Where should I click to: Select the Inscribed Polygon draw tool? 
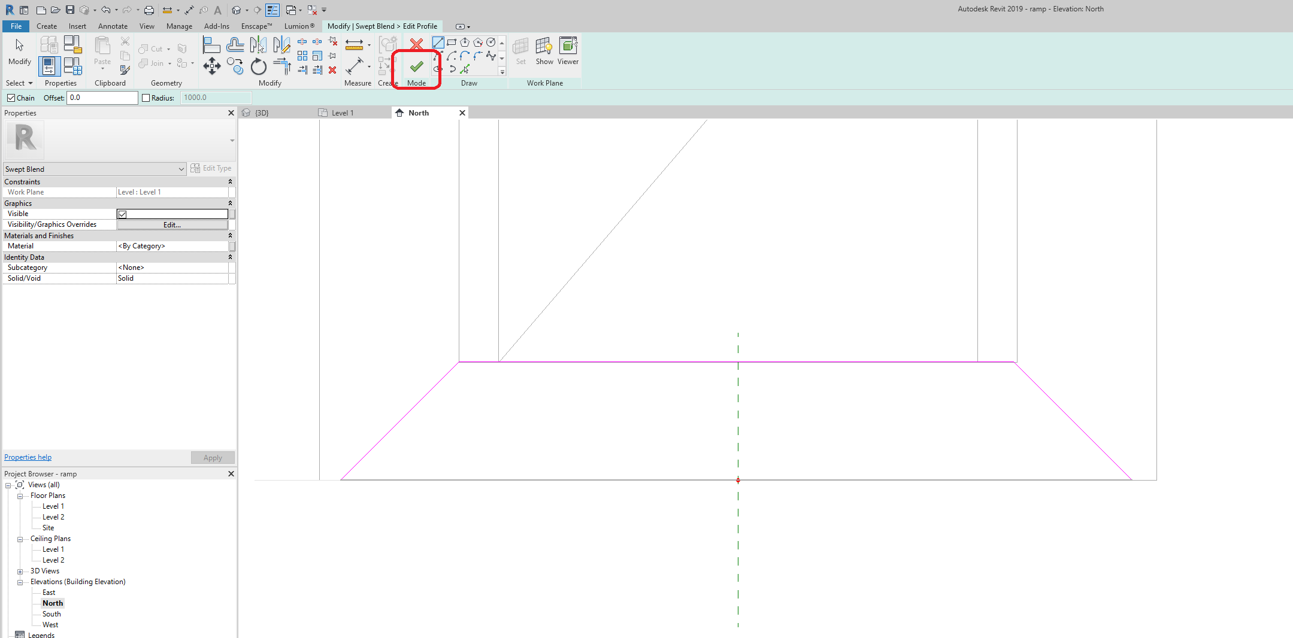[465, 42]
